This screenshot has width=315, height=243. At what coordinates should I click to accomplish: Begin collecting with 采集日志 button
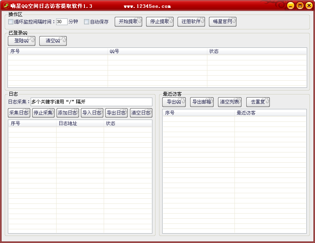[19, 113]
